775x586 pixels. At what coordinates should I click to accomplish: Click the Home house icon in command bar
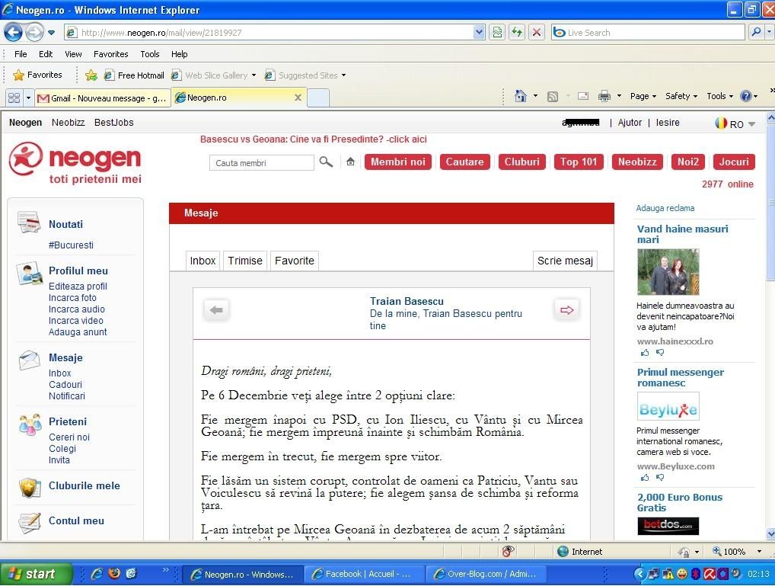(x=521, y=96)
